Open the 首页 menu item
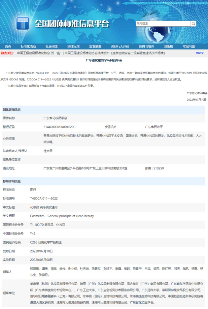Image resolution: width=208 pixels, height=309 pixels. coord(8,46)
